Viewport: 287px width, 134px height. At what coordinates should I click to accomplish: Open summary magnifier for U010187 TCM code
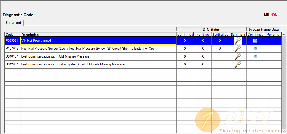pos(238,56)
